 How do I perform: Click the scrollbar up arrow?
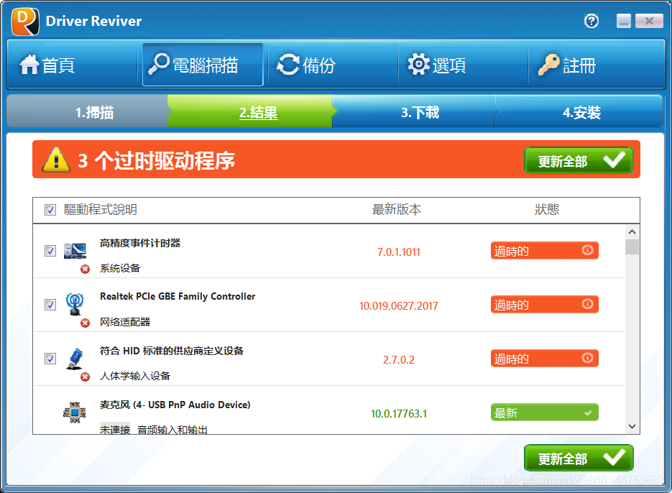[632, 232]
